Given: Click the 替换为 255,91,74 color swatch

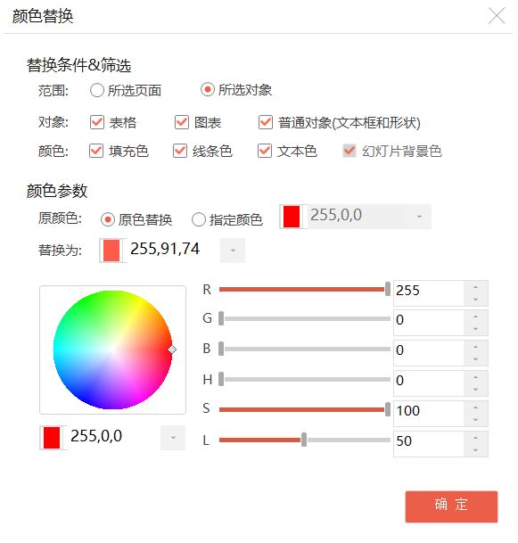Looking at the screenshot, I should tap(111, 250).
